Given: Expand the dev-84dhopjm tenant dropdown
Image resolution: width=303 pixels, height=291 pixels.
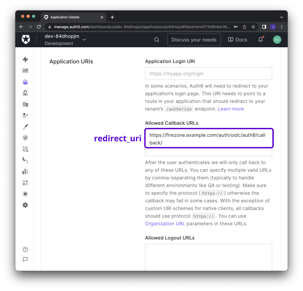Looking at the screenshot, I should pos(84,40).
